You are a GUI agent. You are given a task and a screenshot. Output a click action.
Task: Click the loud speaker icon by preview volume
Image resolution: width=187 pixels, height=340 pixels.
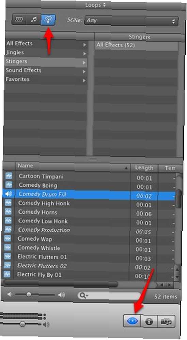[61, 294]
